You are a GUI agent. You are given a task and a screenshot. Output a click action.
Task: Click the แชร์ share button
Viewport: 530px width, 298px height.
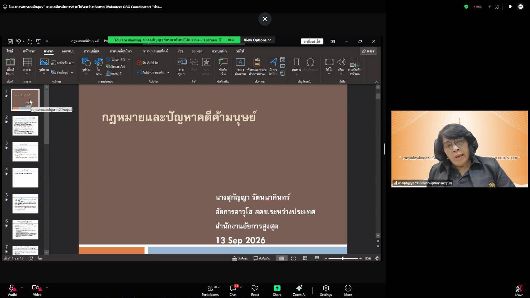pos(368,51)
